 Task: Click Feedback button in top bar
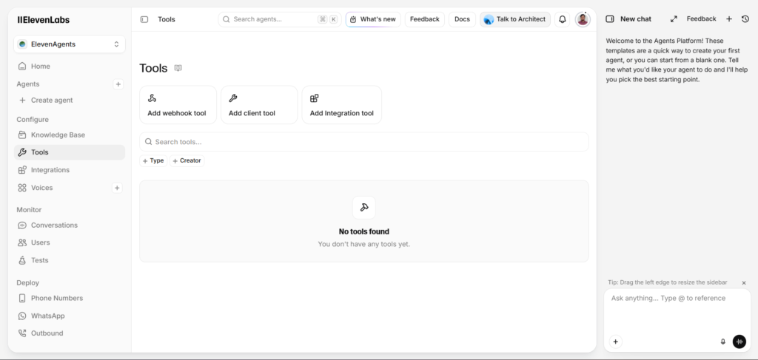[x=424, y=19]
